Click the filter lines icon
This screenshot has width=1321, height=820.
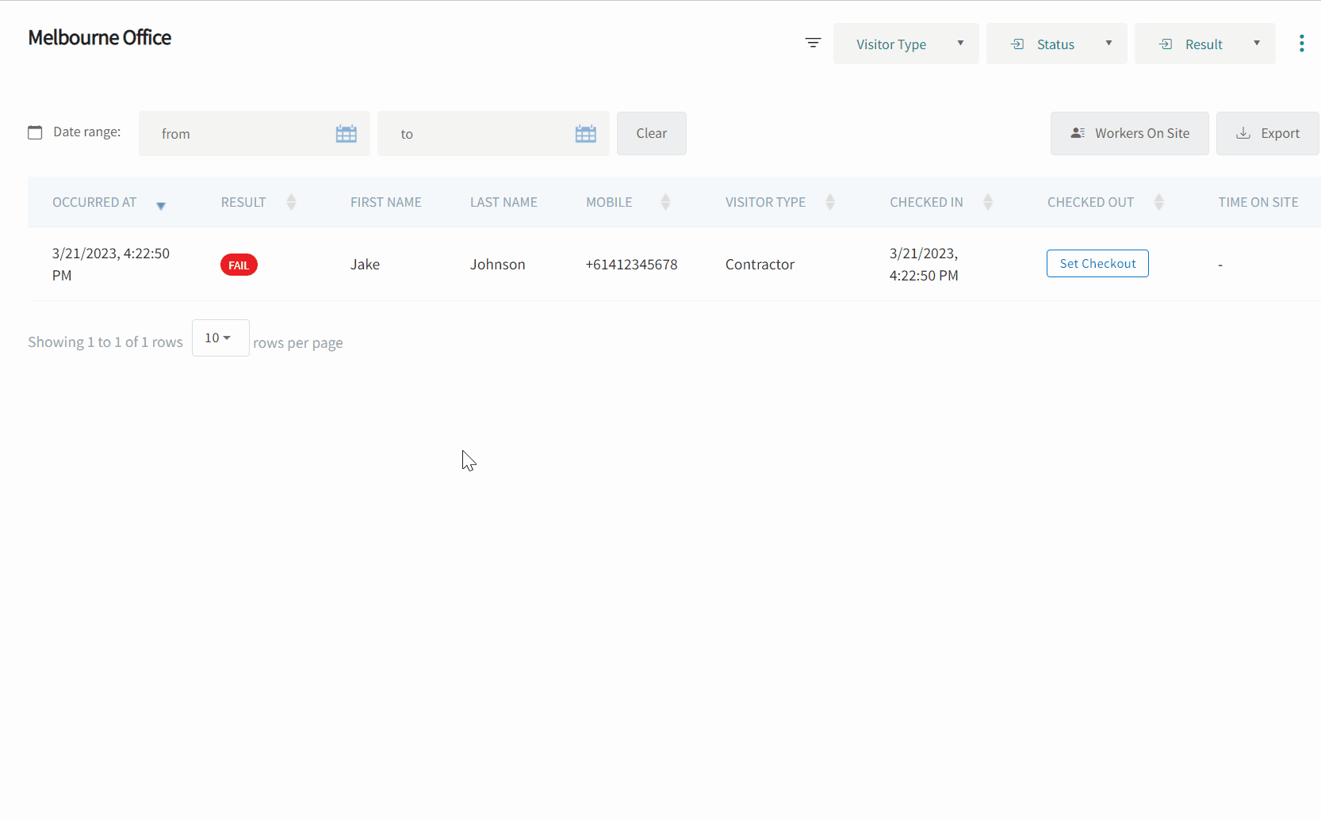[x=813, y=43]
